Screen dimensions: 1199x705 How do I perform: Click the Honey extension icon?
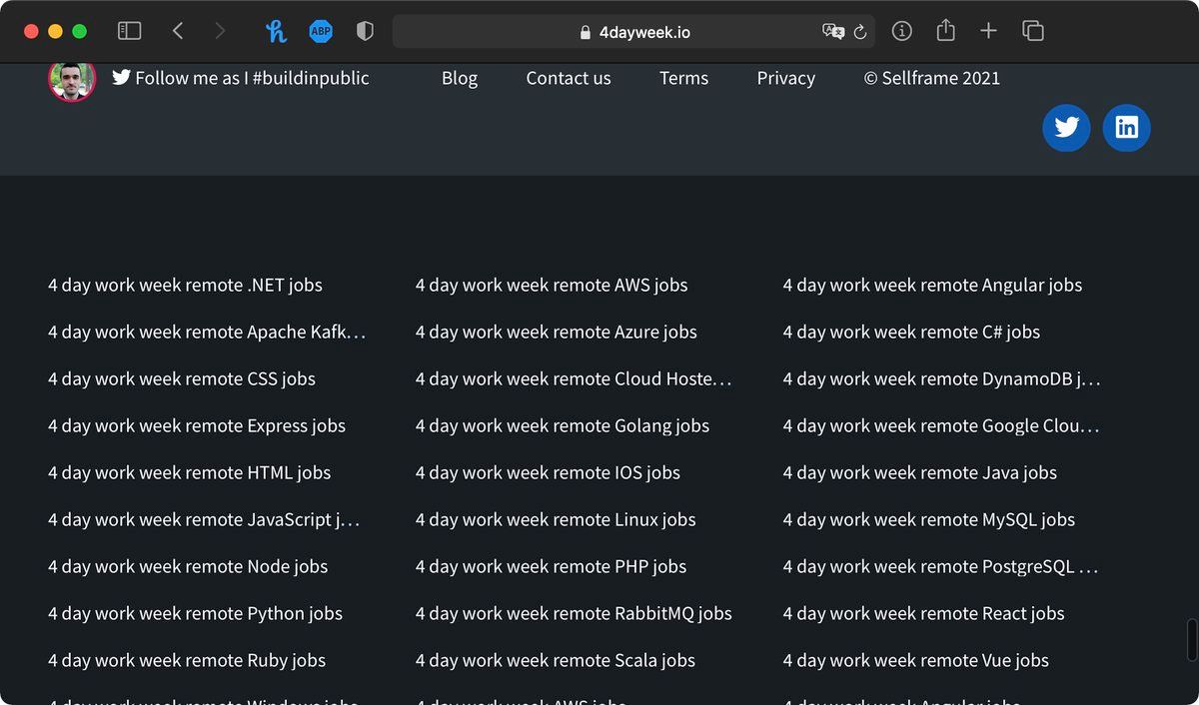point(276,31)
